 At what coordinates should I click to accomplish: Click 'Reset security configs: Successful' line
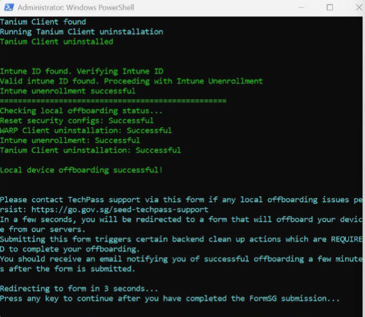[77, 120]
